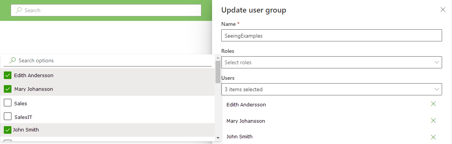The height and width of the screenshot is (144, 452).
Task: Uncheck the Edith Andersson checkbox
Action: [x=8, y=75]
